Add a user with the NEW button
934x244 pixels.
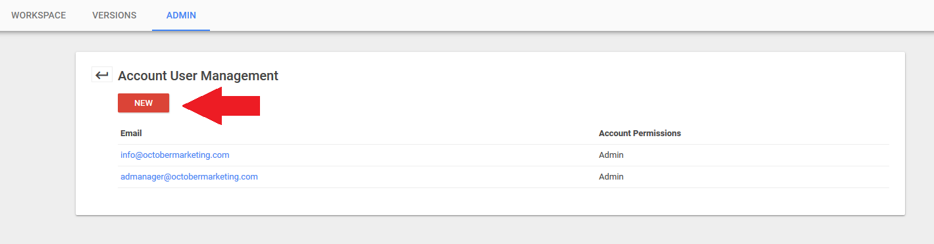click(143, 103)
